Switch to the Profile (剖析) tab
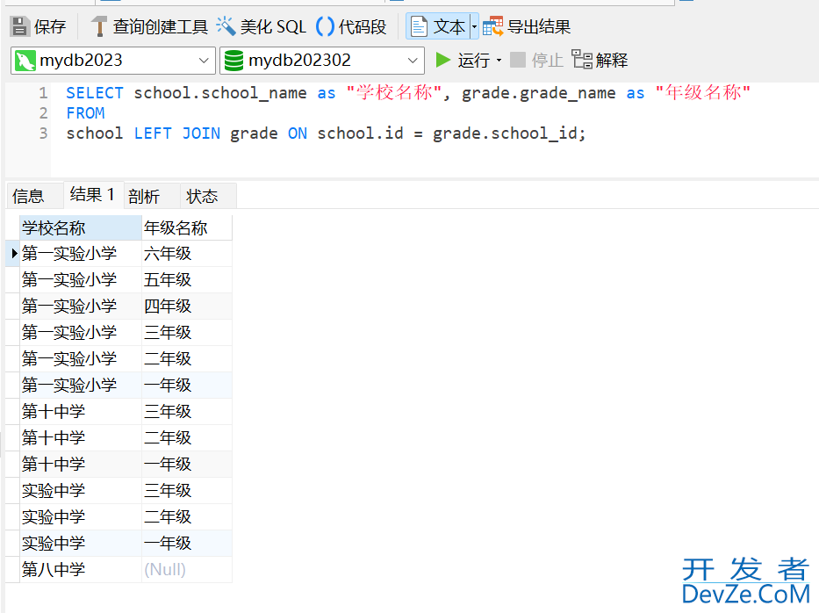Image resolution: width=819 pixels, height=613 pixels. (x=152, y=196)
